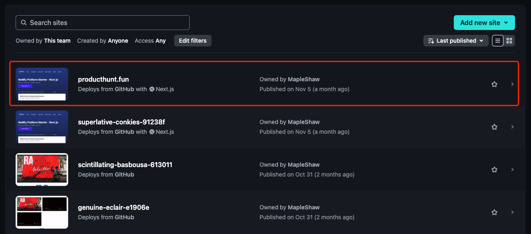531x234 pixels.
Task: Click the genuine-eclair-e1906e preview thumbnail
Action: (42, 212)
